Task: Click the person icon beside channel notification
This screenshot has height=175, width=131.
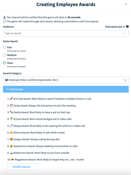Action: tap(4, 17)
